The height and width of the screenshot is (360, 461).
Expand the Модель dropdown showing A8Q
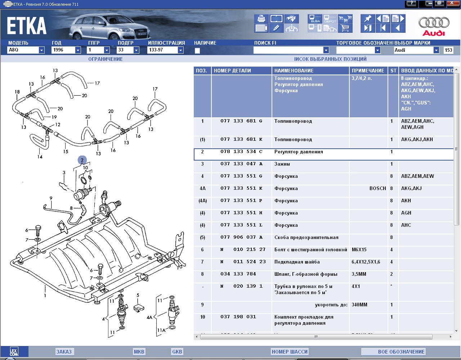click(41, 50)
